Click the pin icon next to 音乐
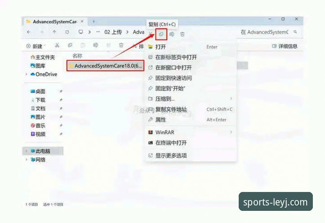The width and height of the screenshot is (325, 223). (61, 125)
